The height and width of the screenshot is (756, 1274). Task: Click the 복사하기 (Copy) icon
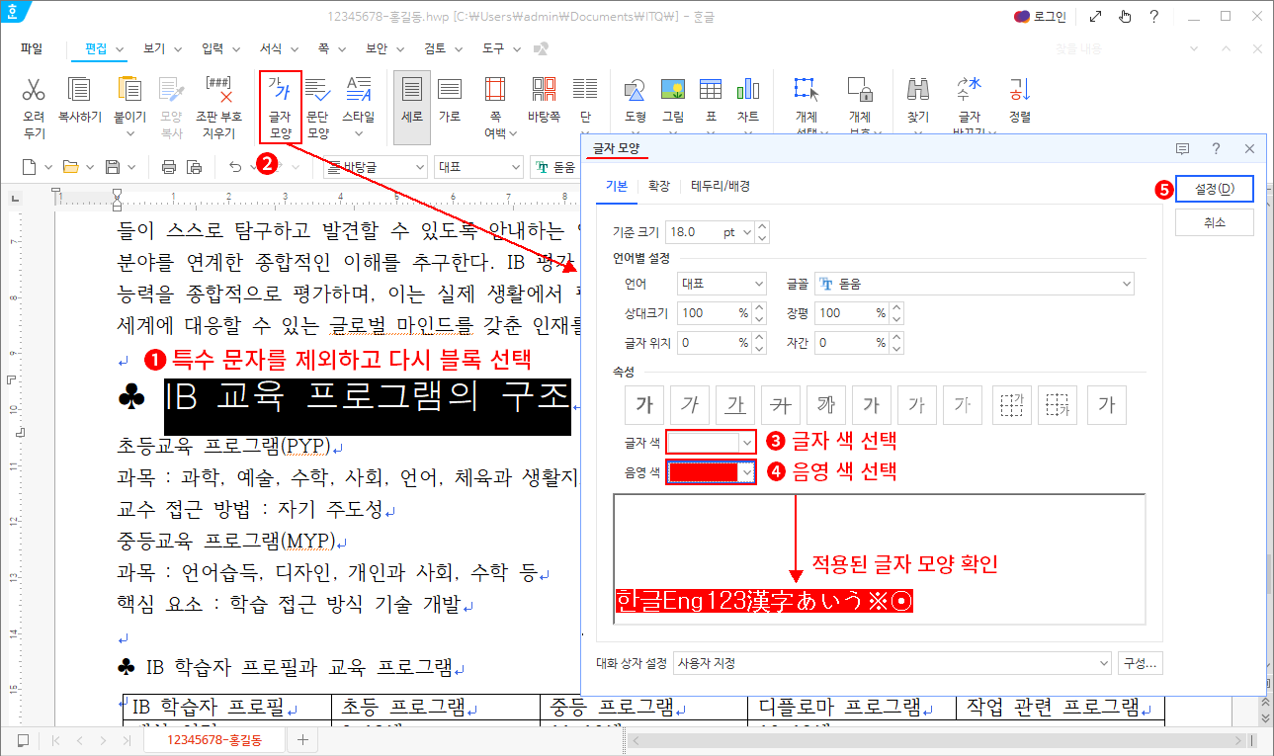coord(80,99)
